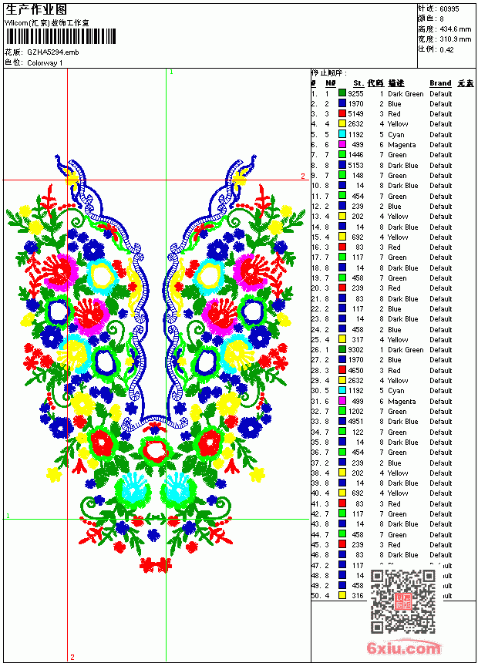Select the GZHA5294.emb file name
Screen dimensions: 478x663
coord(53,52)
